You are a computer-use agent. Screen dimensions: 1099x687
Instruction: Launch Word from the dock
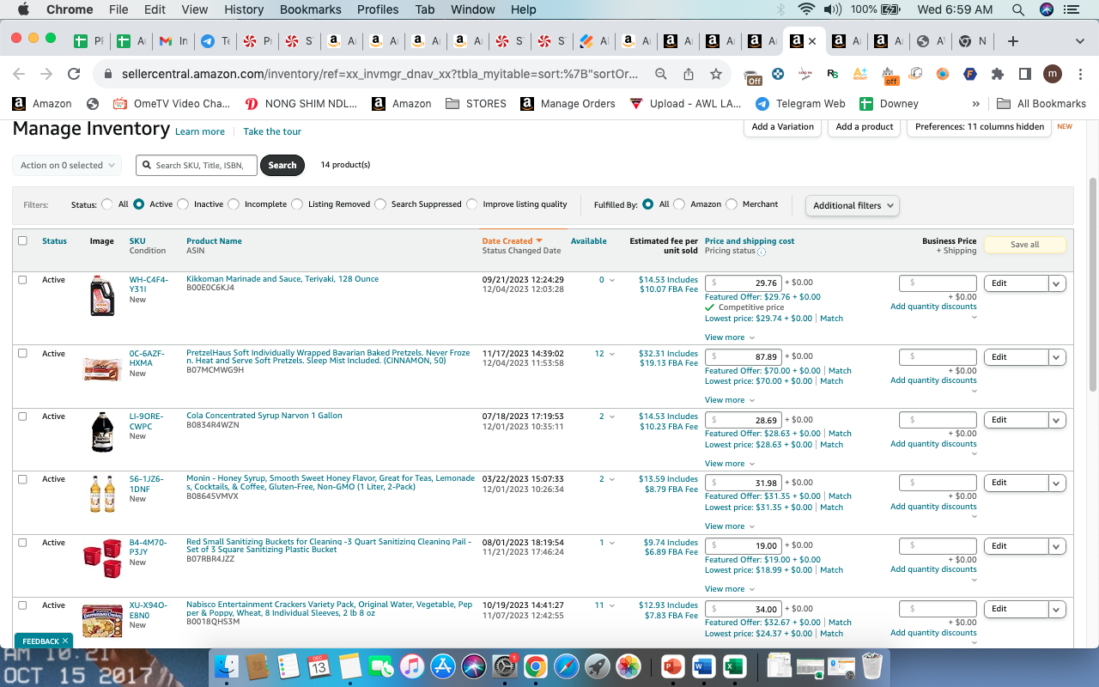[x=703, y=666]
